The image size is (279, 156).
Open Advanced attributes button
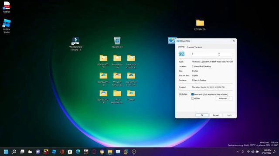click(224, 98)
